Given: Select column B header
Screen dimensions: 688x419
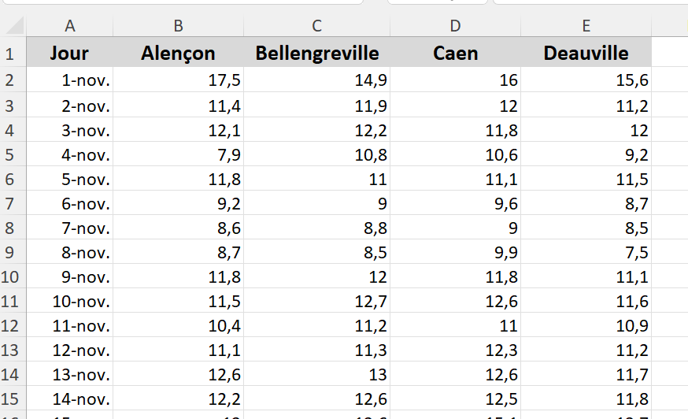Looking at the screenshot, I should coord(179,26).
